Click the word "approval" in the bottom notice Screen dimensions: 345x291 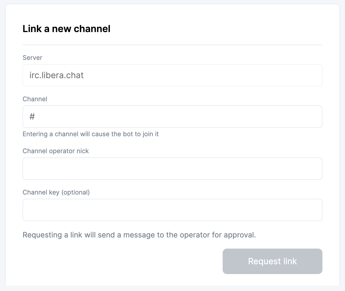click(240, 235)
